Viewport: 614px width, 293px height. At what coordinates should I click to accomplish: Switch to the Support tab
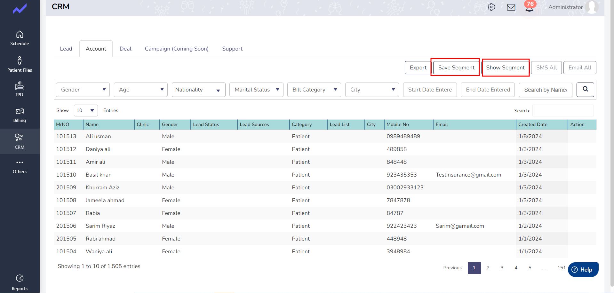pos(232,49)
